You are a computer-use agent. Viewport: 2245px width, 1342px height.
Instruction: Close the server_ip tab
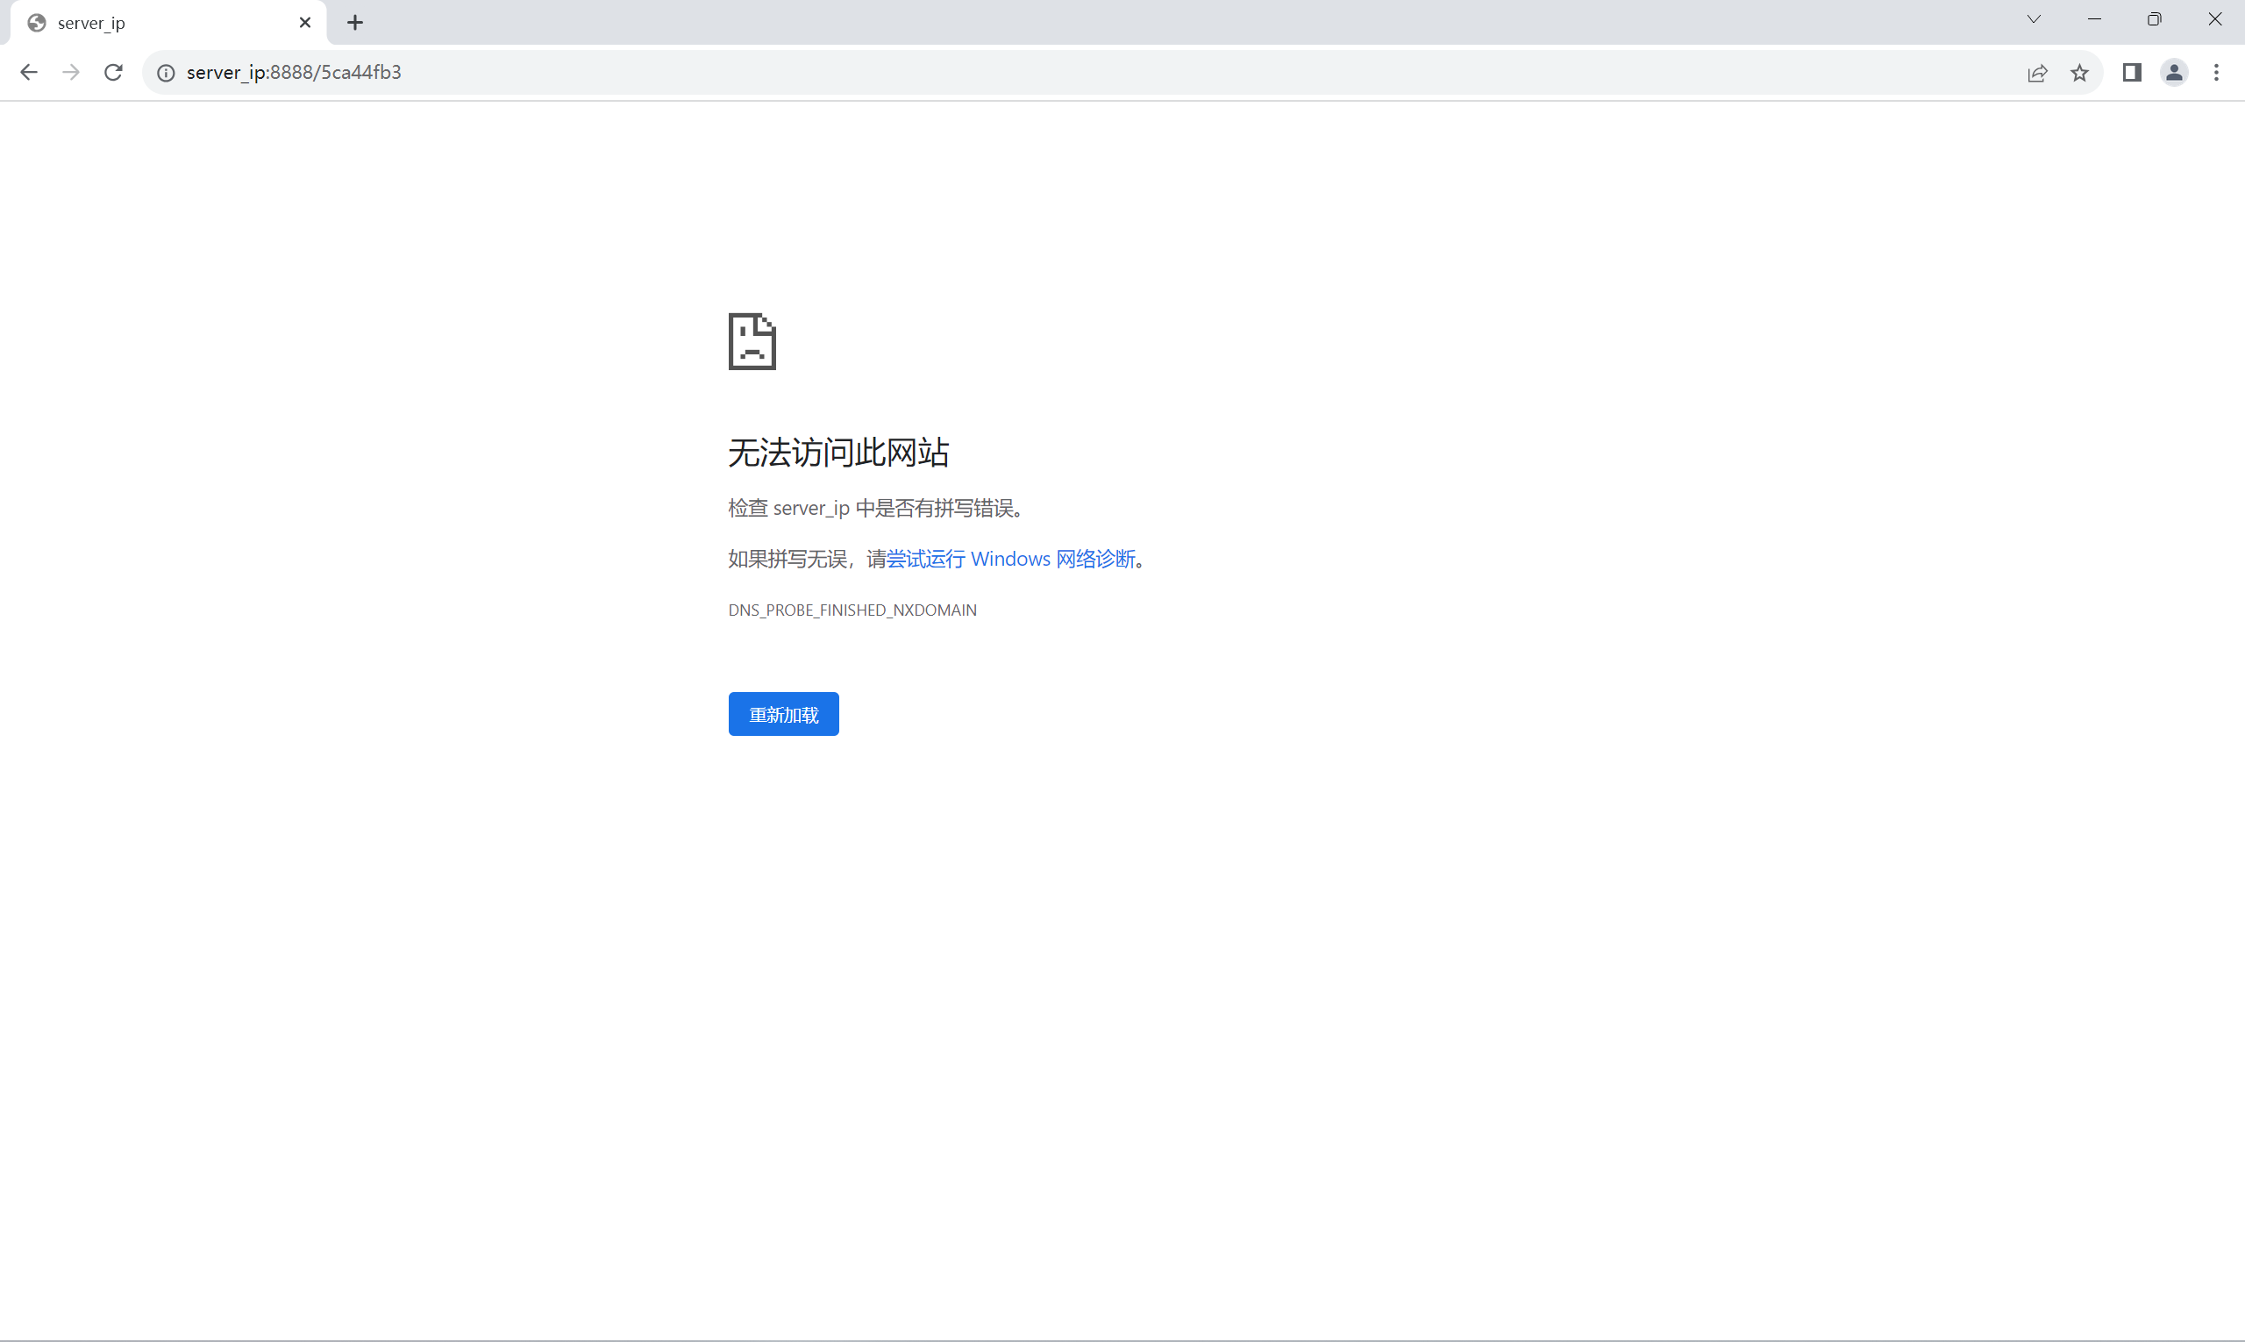point(305,23)
